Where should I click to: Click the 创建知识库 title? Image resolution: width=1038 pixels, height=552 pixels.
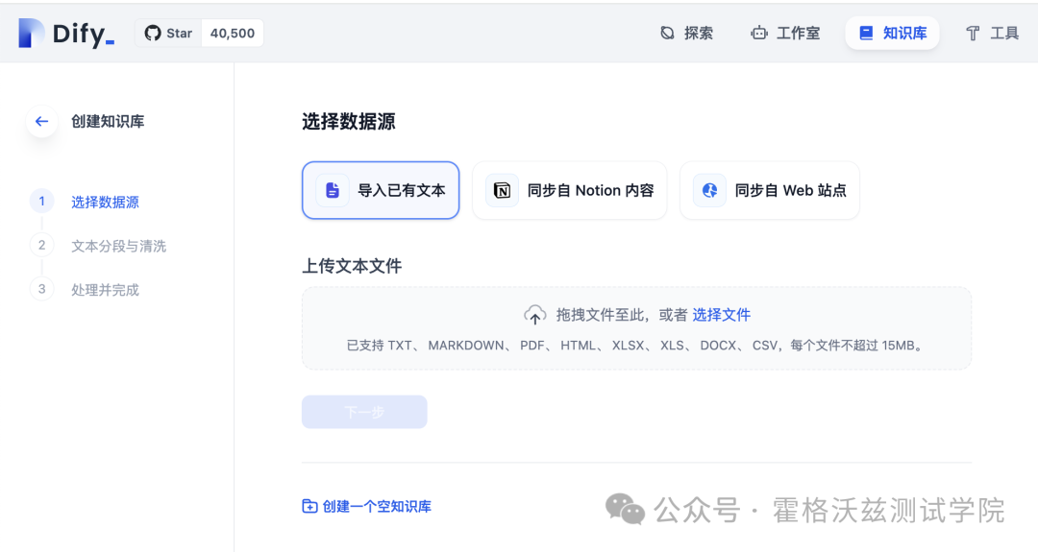pos(108,122)
